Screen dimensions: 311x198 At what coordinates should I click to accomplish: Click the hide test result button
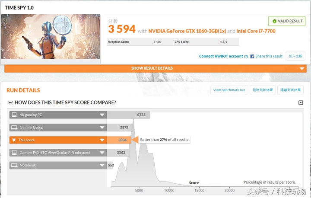(290, 90)
